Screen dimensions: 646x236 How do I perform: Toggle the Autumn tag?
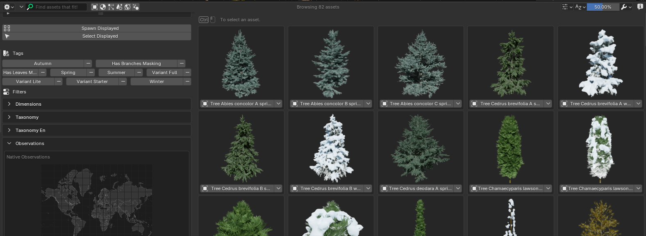coord(43,64)
